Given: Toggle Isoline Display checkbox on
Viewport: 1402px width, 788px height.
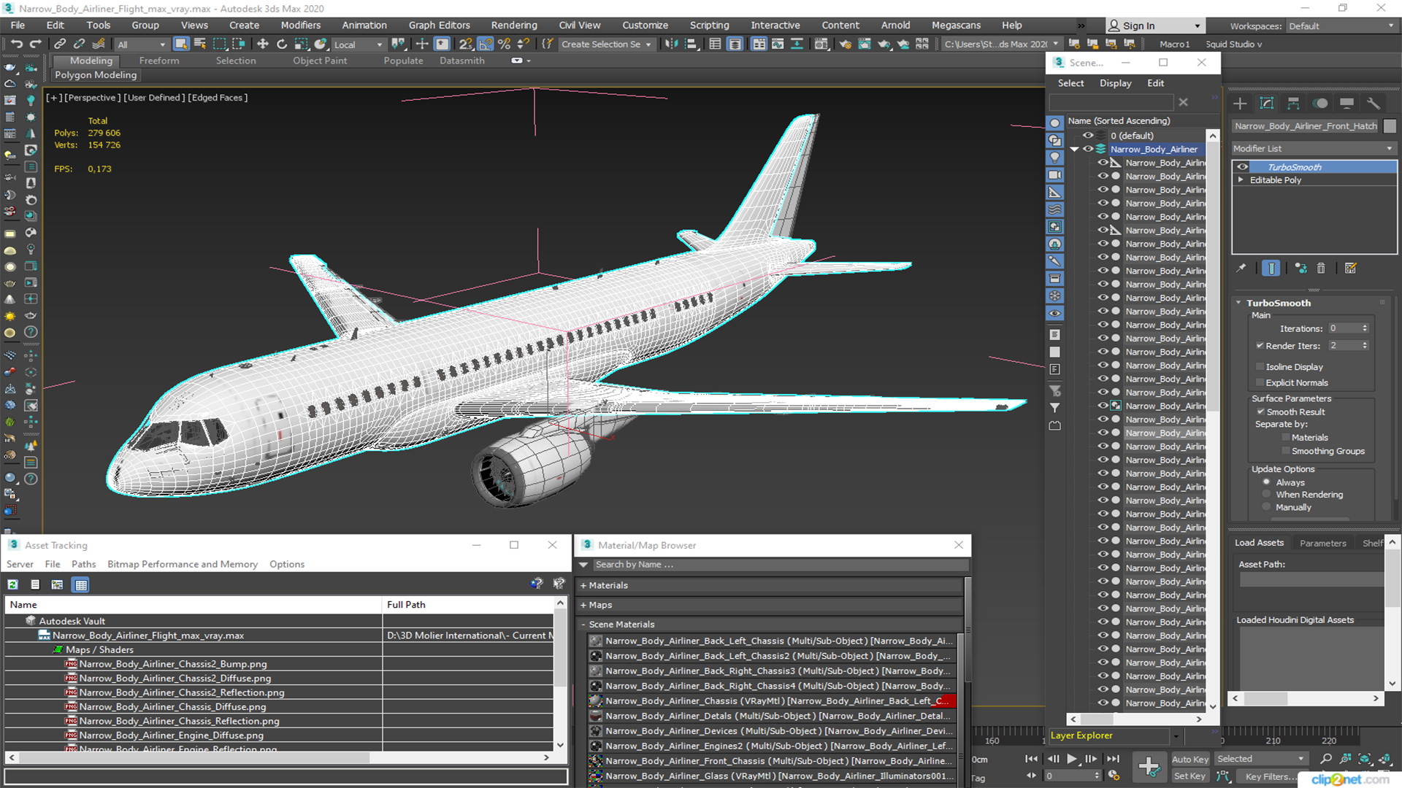Looking at the screenshot, I should [x=1261, y=366].
